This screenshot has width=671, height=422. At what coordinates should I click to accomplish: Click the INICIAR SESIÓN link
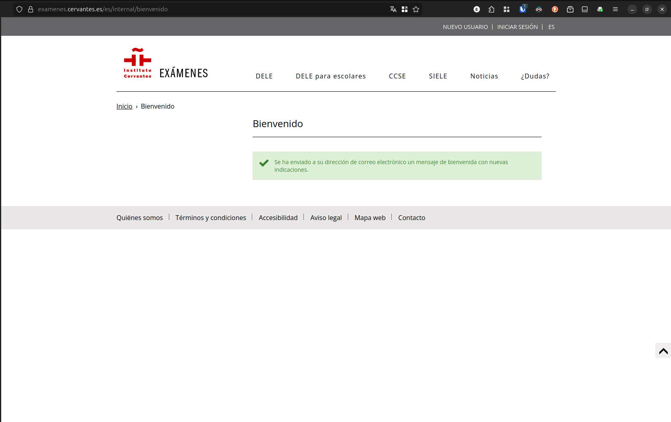coord(517,27)
